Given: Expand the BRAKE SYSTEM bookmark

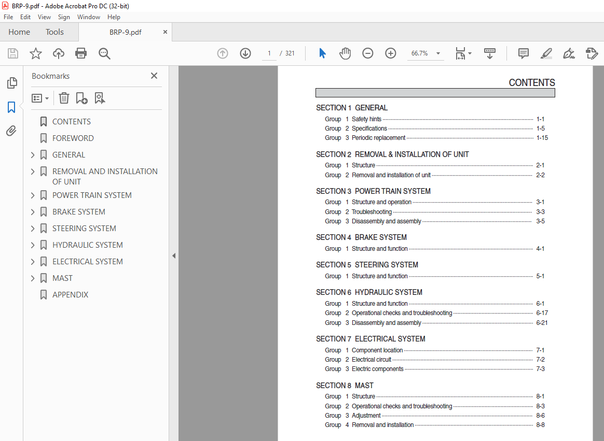Looking at the screenshot, I should (33, 212).
